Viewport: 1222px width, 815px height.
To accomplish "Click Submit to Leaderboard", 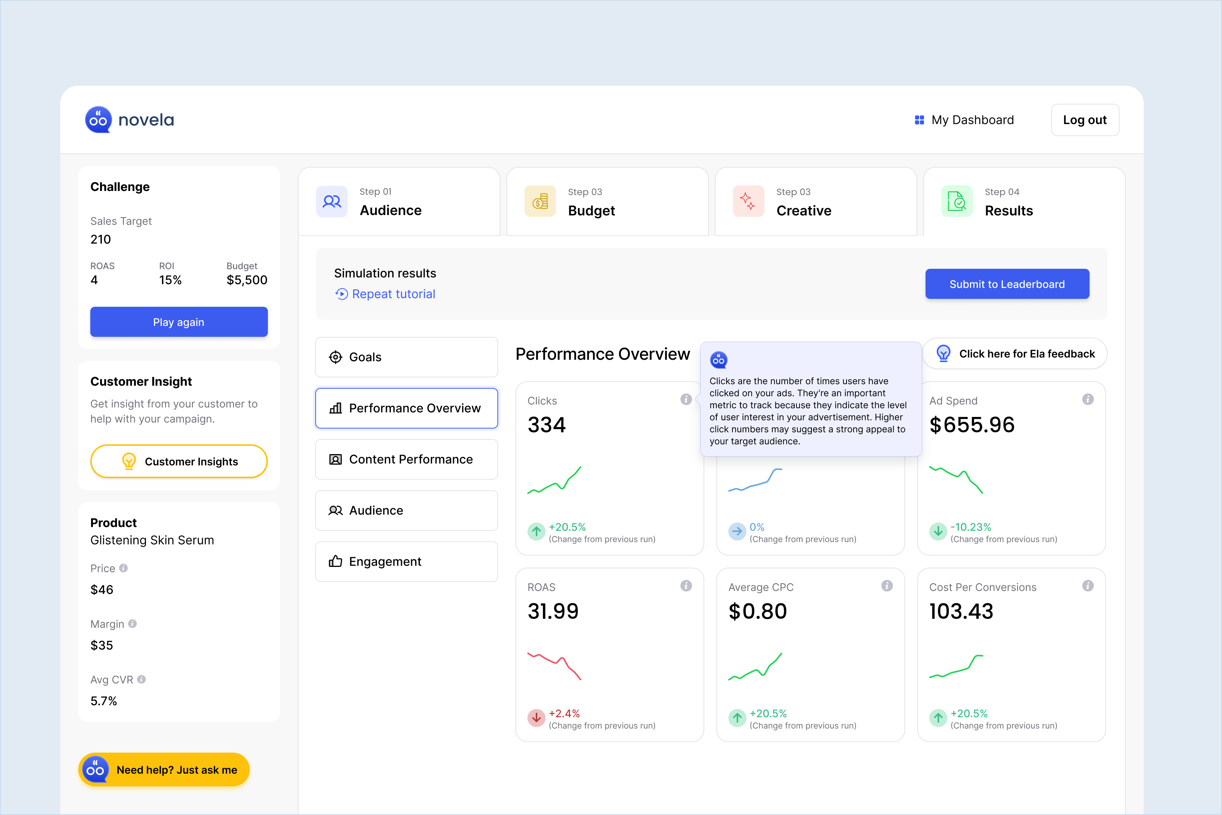I will point(1007,284).
